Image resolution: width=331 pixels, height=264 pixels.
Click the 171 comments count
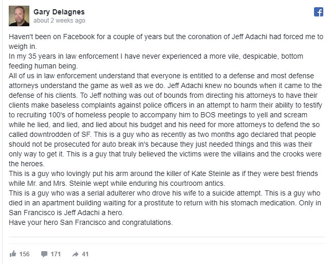tap(56, 253)
